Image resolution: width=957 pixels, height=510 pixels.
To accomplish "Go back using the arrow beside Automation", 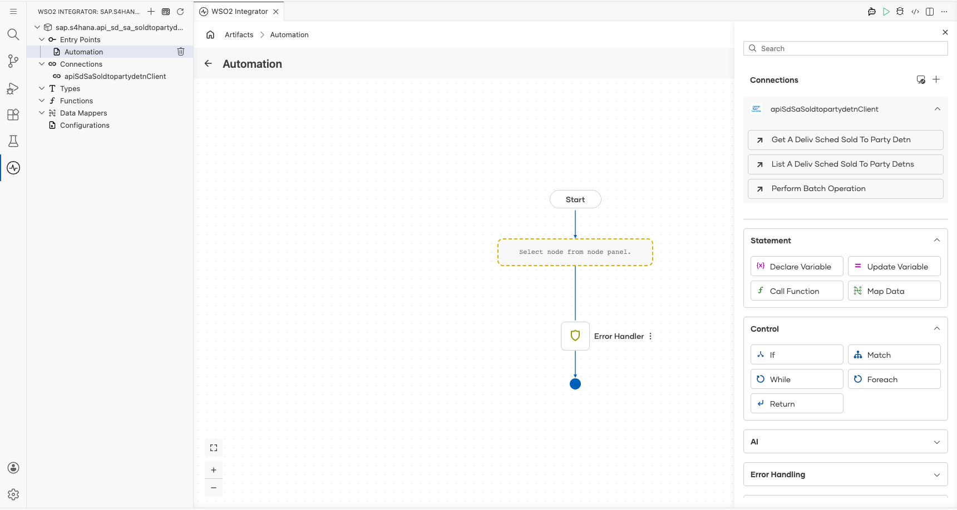I will click(208, 63).
